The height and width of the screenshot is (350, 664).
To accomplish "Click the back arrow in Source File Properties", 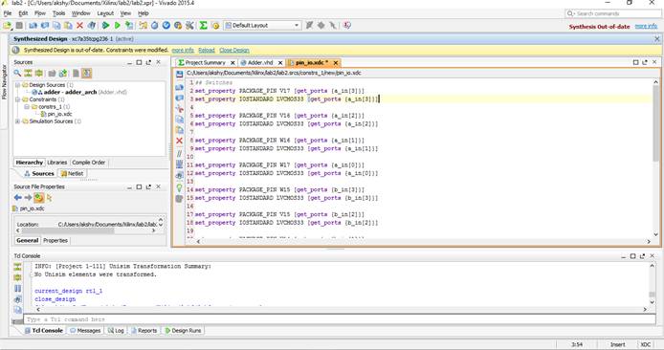I will click(18, 198).
